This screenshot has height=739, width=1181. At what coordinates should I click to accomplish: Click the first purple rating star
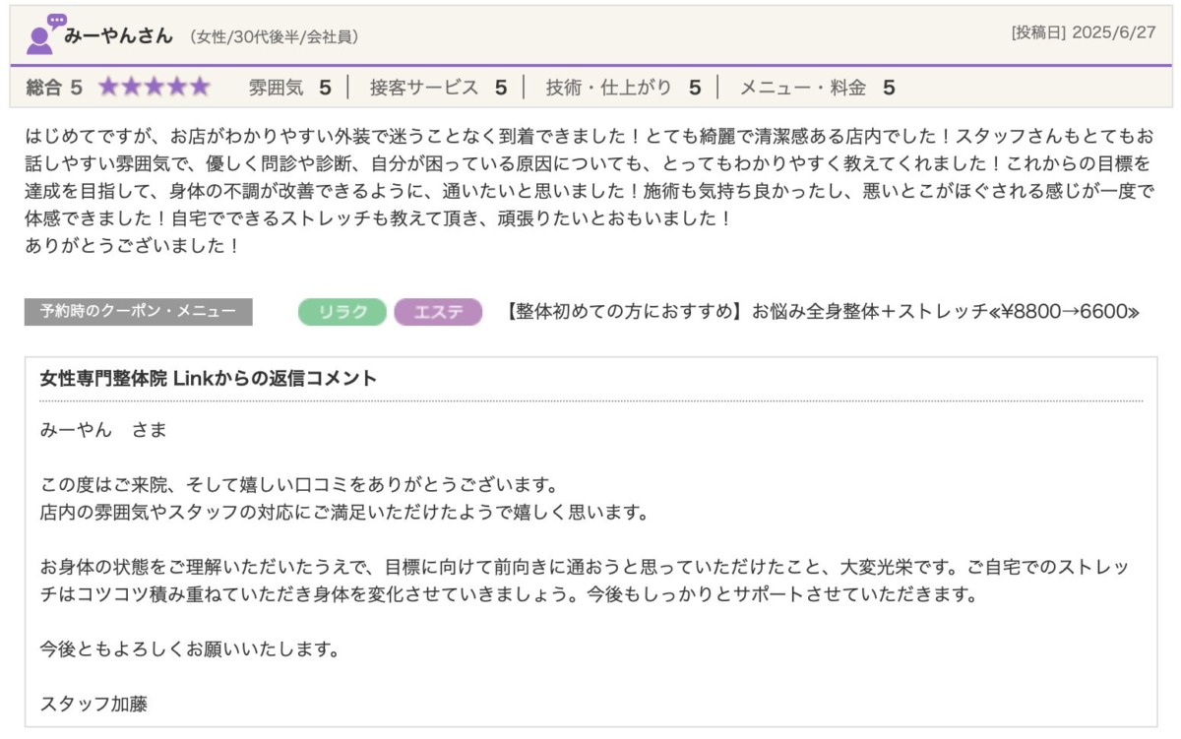coord(108,88)
